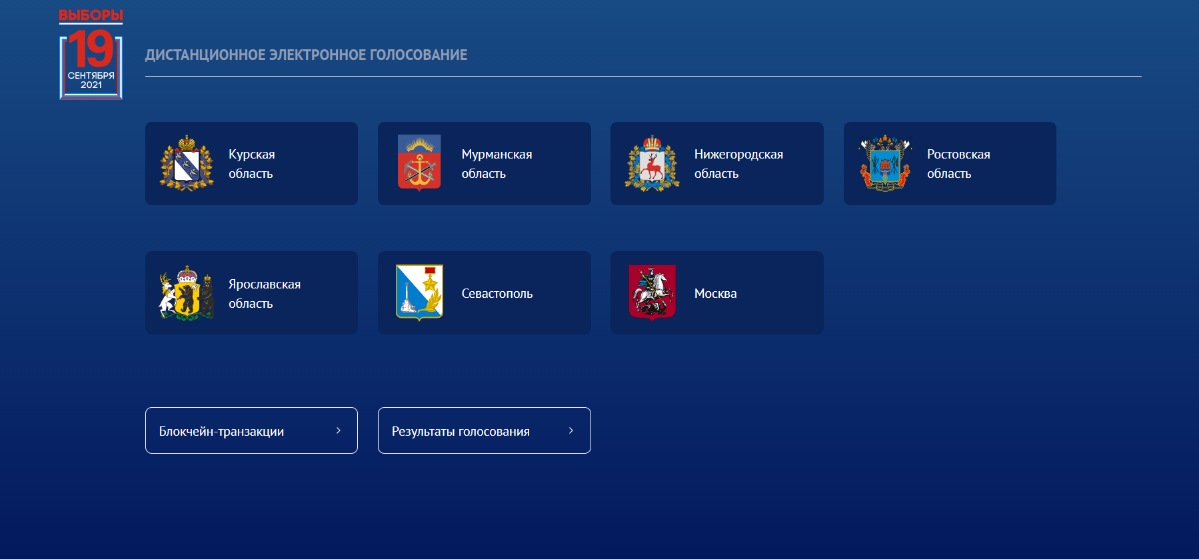Click the Курская область coat of arms

[x=187, y=163]
